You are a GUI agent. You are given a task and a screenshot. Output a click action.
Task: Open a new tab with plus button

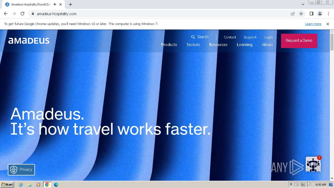click(70, 4)
